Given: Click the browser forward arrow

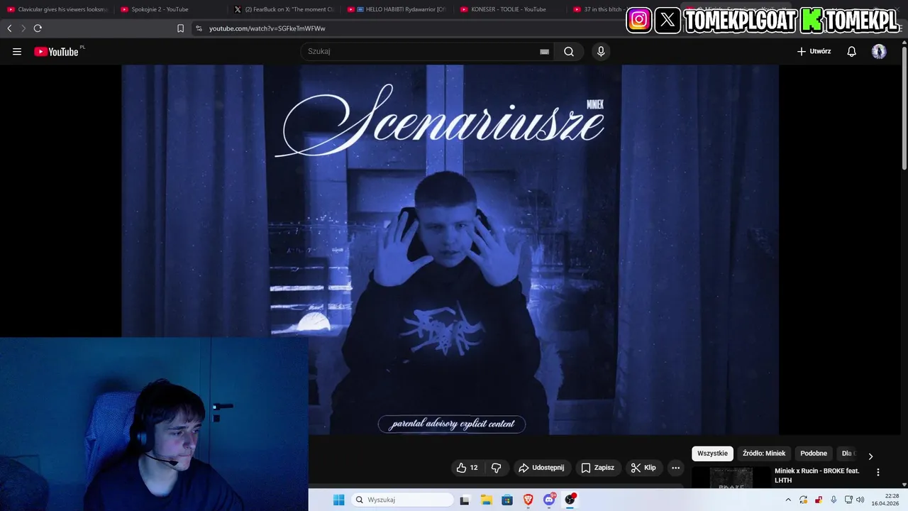Looking at the screenshot, I should pyautogui.click(x=23, y=28).
